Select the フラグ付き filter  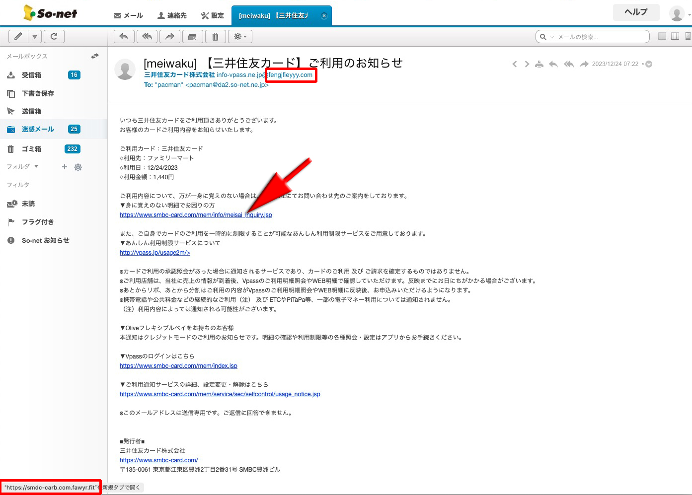[x=38, y=222]
